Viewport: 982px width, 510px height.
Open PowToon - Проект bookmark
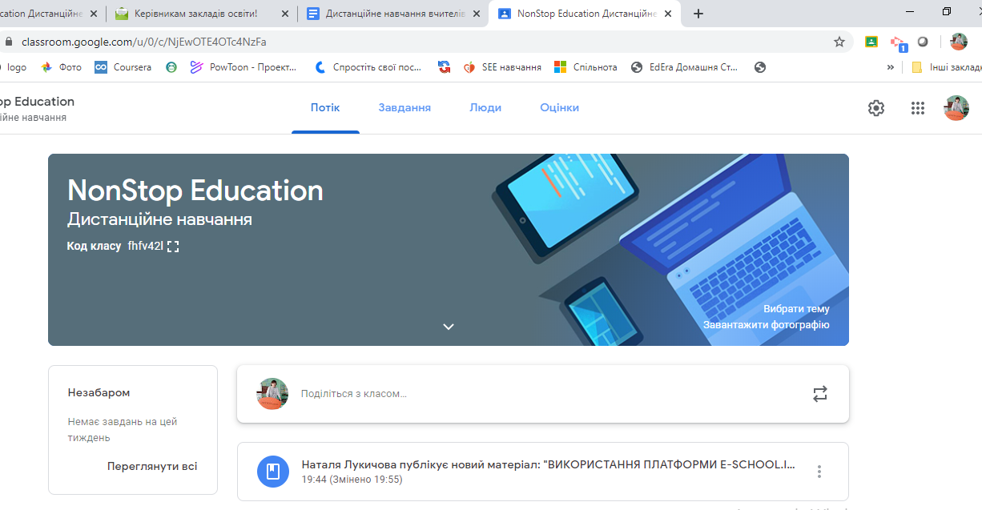coord(243,67)
